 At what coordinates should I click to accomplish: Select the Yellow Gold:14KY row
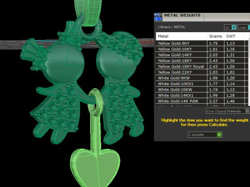(202, 55)
